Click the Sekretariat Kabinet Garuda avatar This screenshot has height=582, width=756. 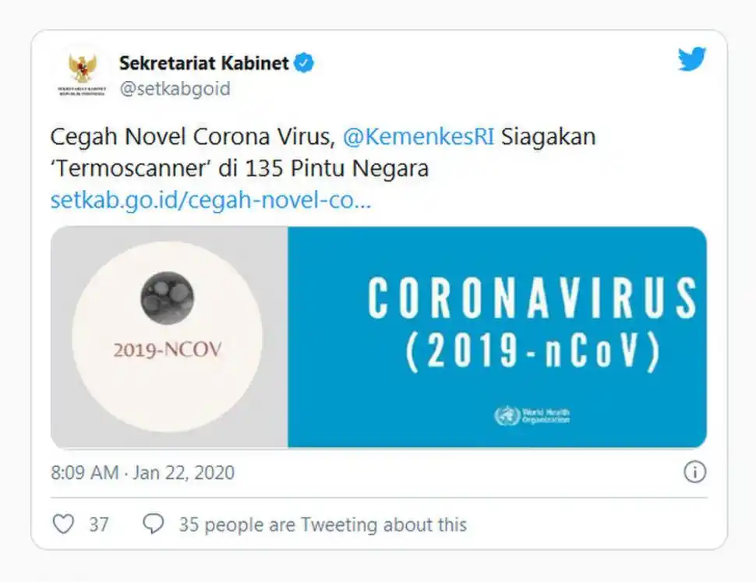click(82, 75)
